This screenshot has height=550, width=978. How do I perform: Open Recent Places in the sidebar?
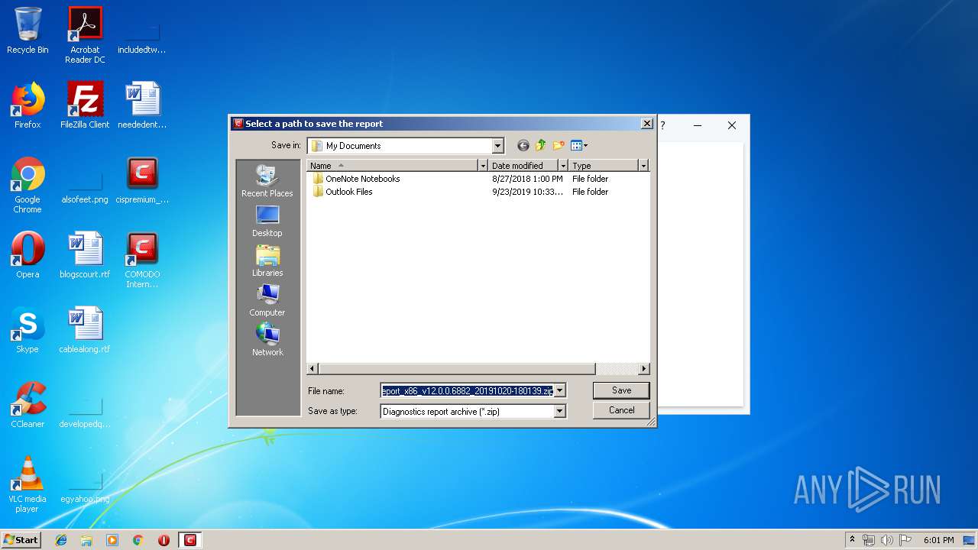267,181
